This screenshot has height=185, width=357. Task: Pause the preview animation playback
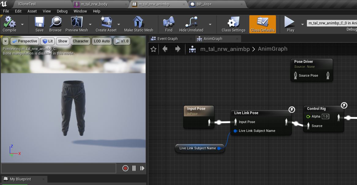[x=134, y=168]
